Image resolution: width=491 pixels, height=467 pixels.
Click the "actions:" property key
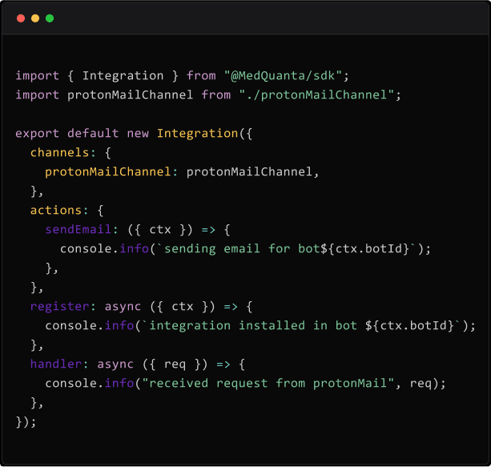[x=59, y=210]
